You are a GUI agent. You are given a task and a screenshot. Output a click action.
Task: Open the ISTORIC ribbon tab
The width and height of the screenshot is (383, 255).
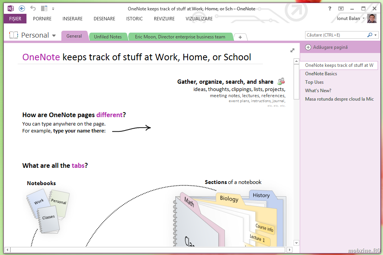tap(134, 19)
